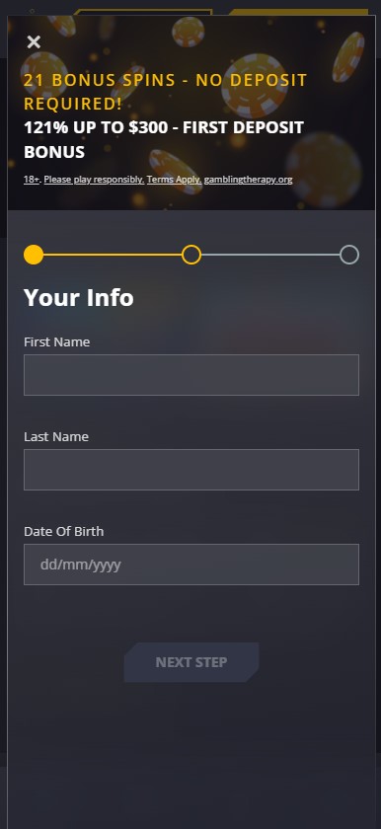Click the dd/mm/yyyy date of birth field
This screenshot has width=381, height=829.
click(191, 565)
